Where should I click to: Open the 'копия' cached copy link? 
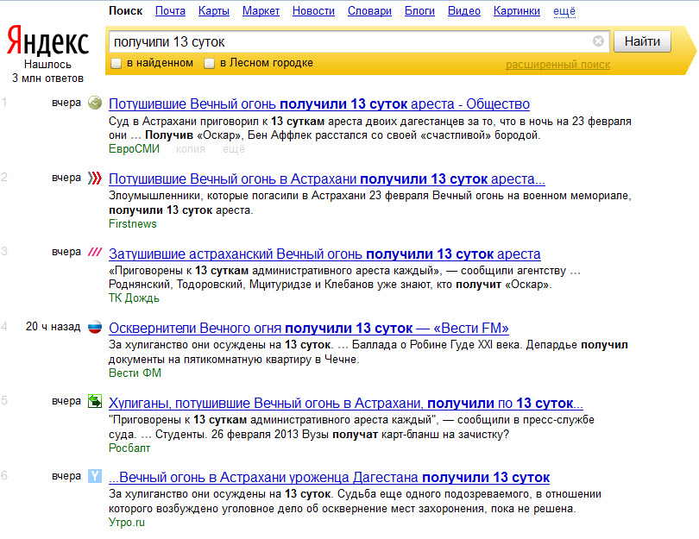tap(191, 149)
